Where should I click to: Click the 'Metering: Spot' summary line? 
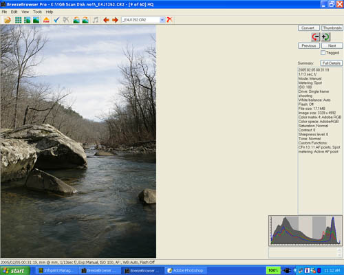pos(310,82)
